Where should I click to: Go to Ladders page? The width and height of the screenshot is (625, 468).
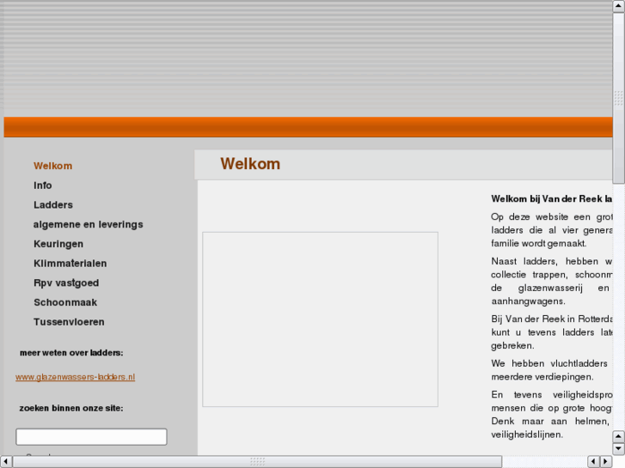click(x=53, y=205)
